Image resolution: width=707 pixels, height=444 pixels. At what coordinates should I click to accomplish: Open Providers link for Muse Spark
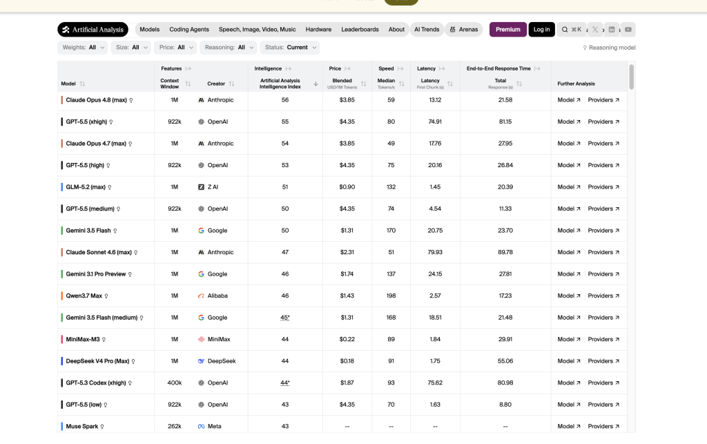[603, 427]
